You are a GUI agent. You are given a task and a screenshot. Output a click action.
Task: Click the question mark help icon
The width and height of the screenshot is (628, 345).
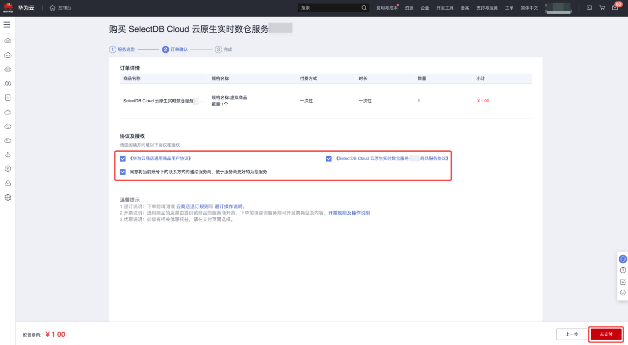click(x=623, y=270)
